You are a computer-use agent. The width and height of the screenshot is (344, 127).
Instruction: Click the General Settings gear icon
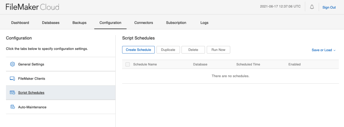point(12,64)
